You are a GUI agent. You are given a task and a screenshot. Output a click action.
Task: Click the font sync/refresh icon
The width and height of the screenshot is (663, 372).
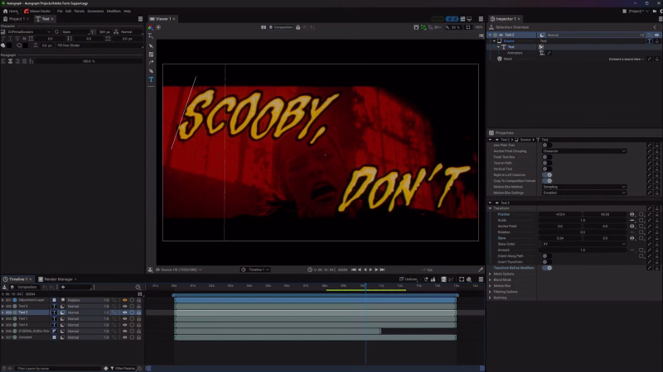click(56, 32)
